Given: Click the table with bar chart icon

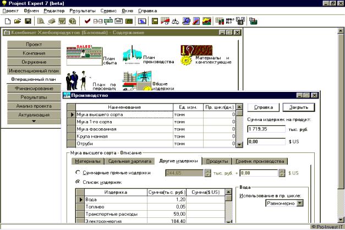Looking at the screenshot, I should pyautogui.click(x=220, y=21).
